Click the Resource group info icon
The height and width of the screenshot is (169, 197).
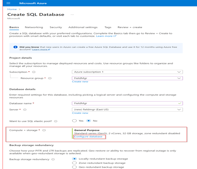tap(50, 78)
